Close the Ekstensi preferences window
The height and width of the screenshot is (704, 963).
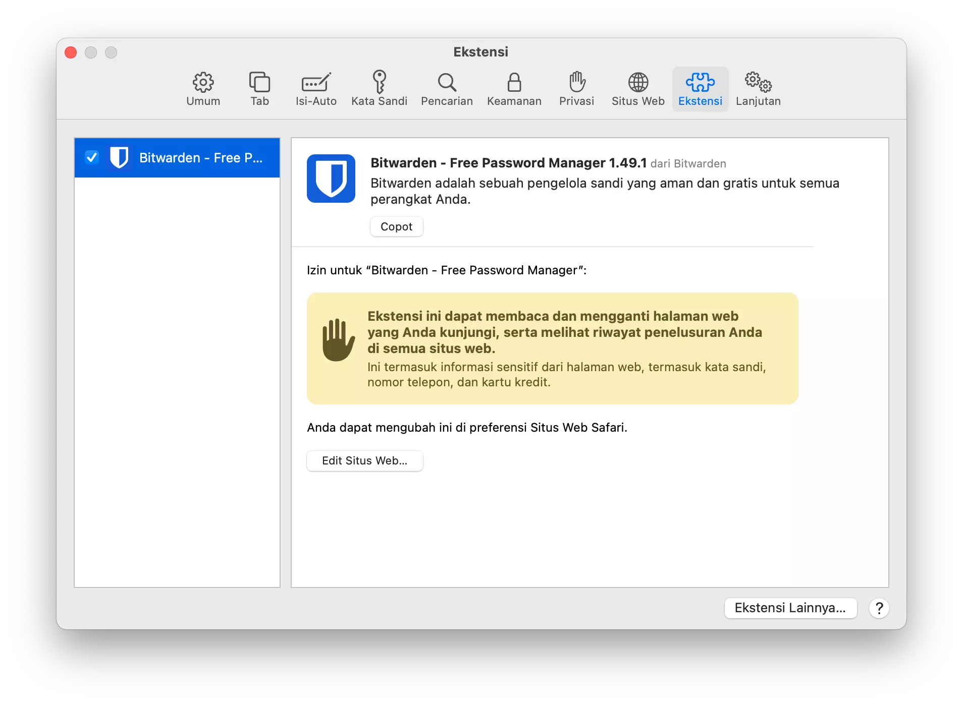tap(71, 52)
